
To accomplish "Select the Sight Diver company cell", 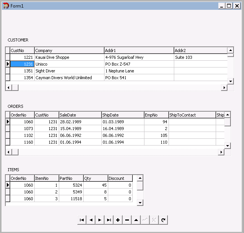I will pyautogui.click(x=69, y=71).
